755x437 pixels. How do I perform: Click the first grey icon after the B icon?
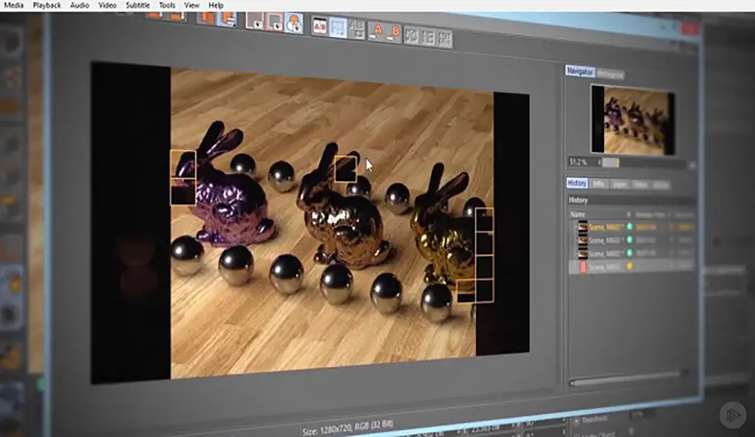(411, 36)
